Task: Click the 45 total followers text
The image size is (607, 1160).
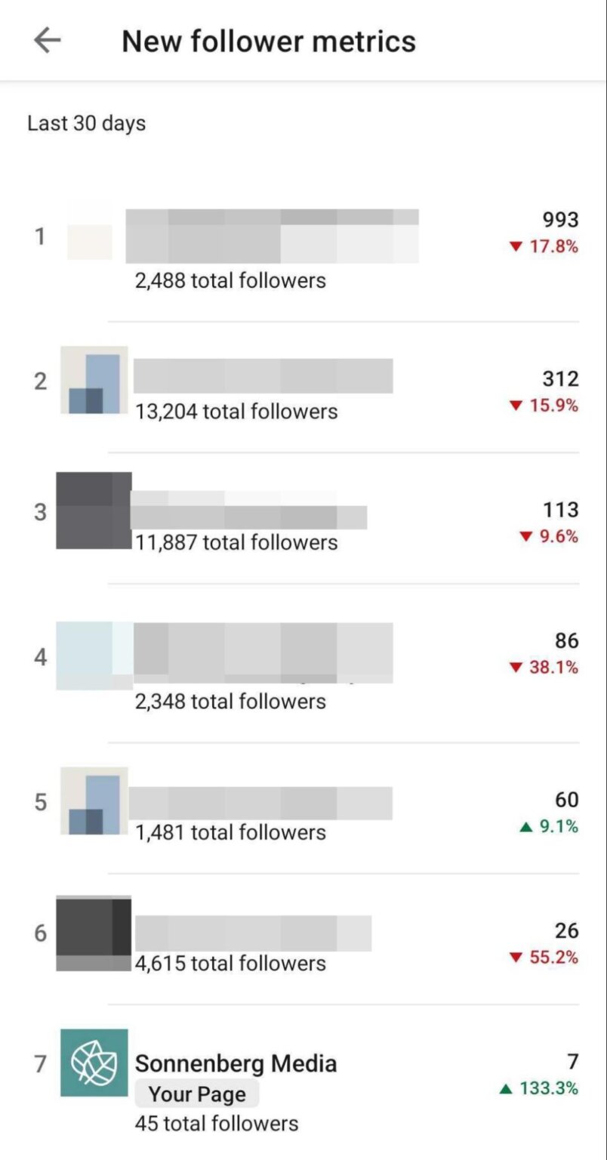Action: [x=217, y=1123]
